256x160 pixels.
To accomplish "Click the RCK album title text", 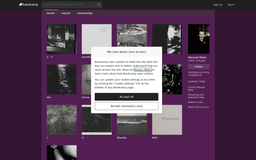I will point(155,138).
